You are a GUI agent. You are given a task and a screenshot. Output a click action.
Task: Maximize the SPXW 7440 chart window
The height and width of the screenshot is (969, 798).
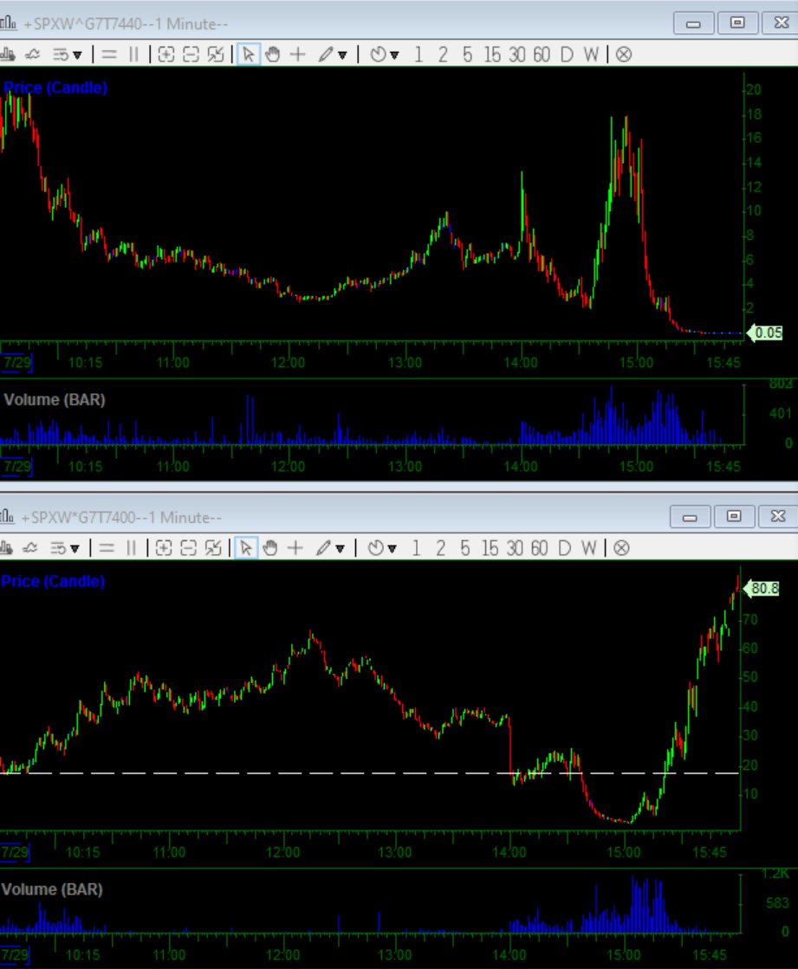tap(736, 23)
